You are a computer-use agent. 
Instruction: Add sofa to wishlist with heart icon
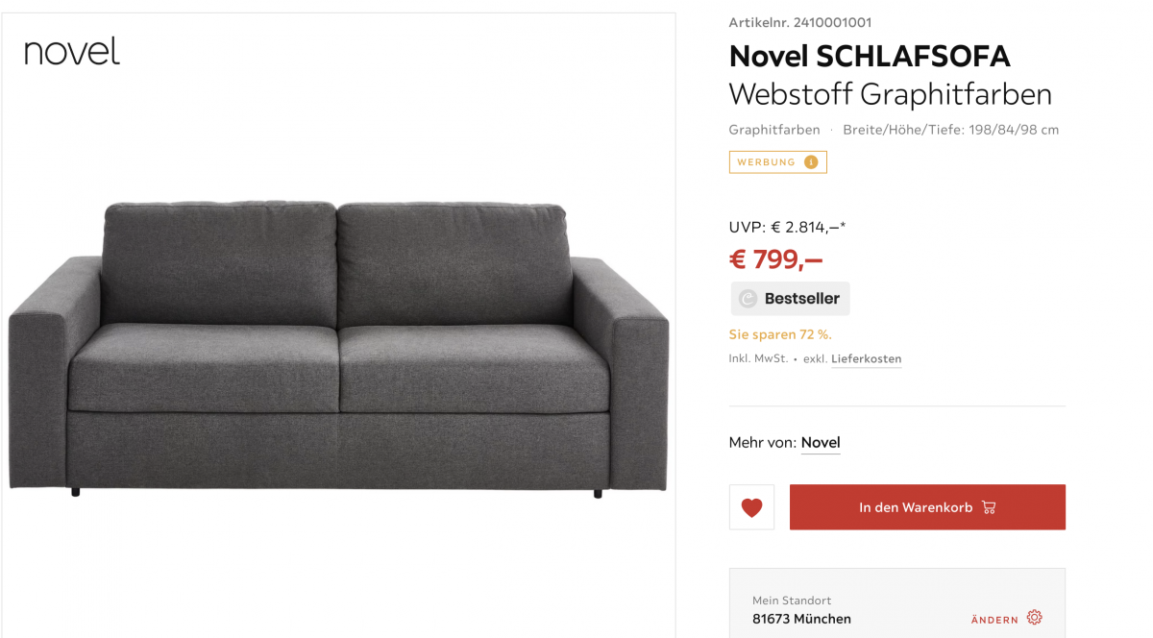[x=751, y=507]
